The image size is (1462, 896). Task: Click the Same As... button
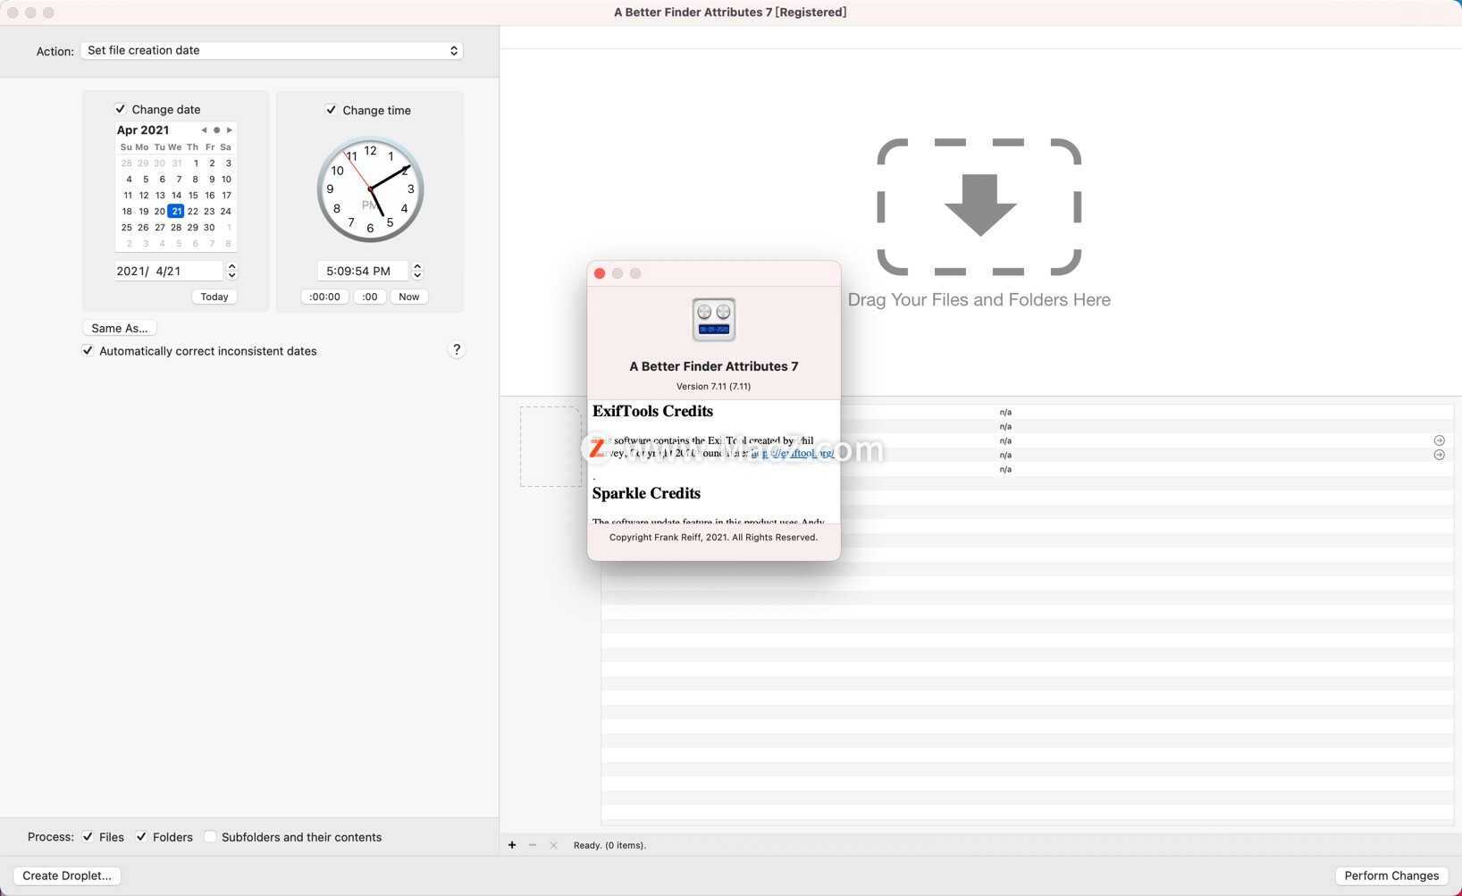click(120, 328)
